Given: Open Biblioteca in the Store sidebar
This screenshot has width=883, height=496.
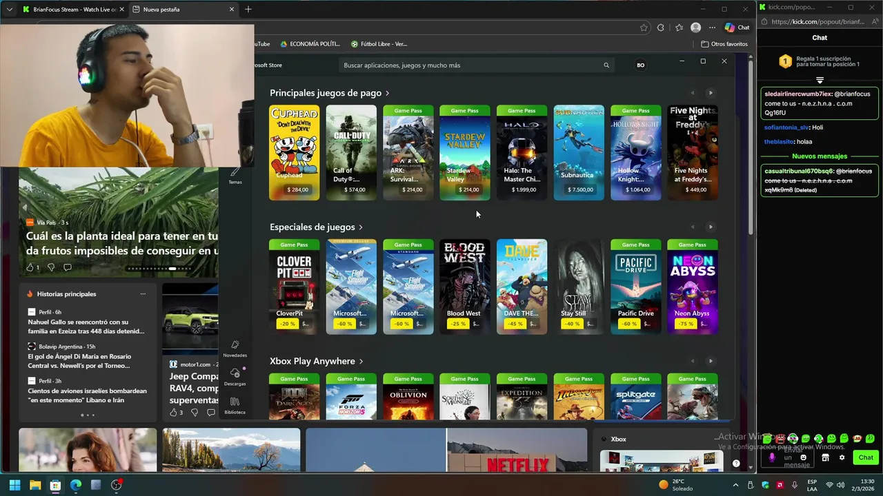Looking at the screenshot, I should [235, 406].
